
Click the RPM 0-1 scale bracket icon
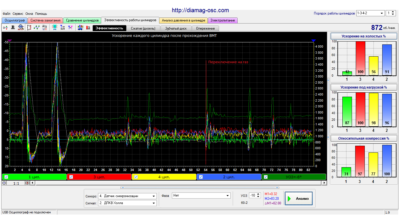coord(29,28)
